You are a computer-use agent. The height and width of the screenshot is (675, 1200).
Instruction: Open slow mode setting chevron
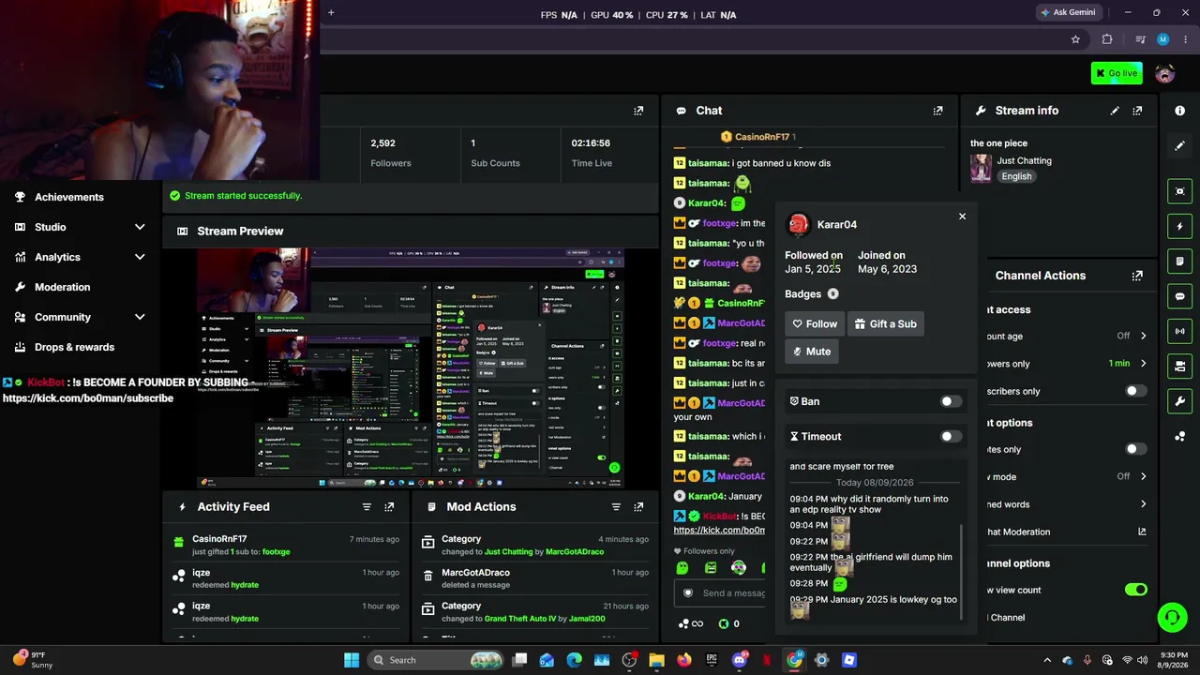1143,476
